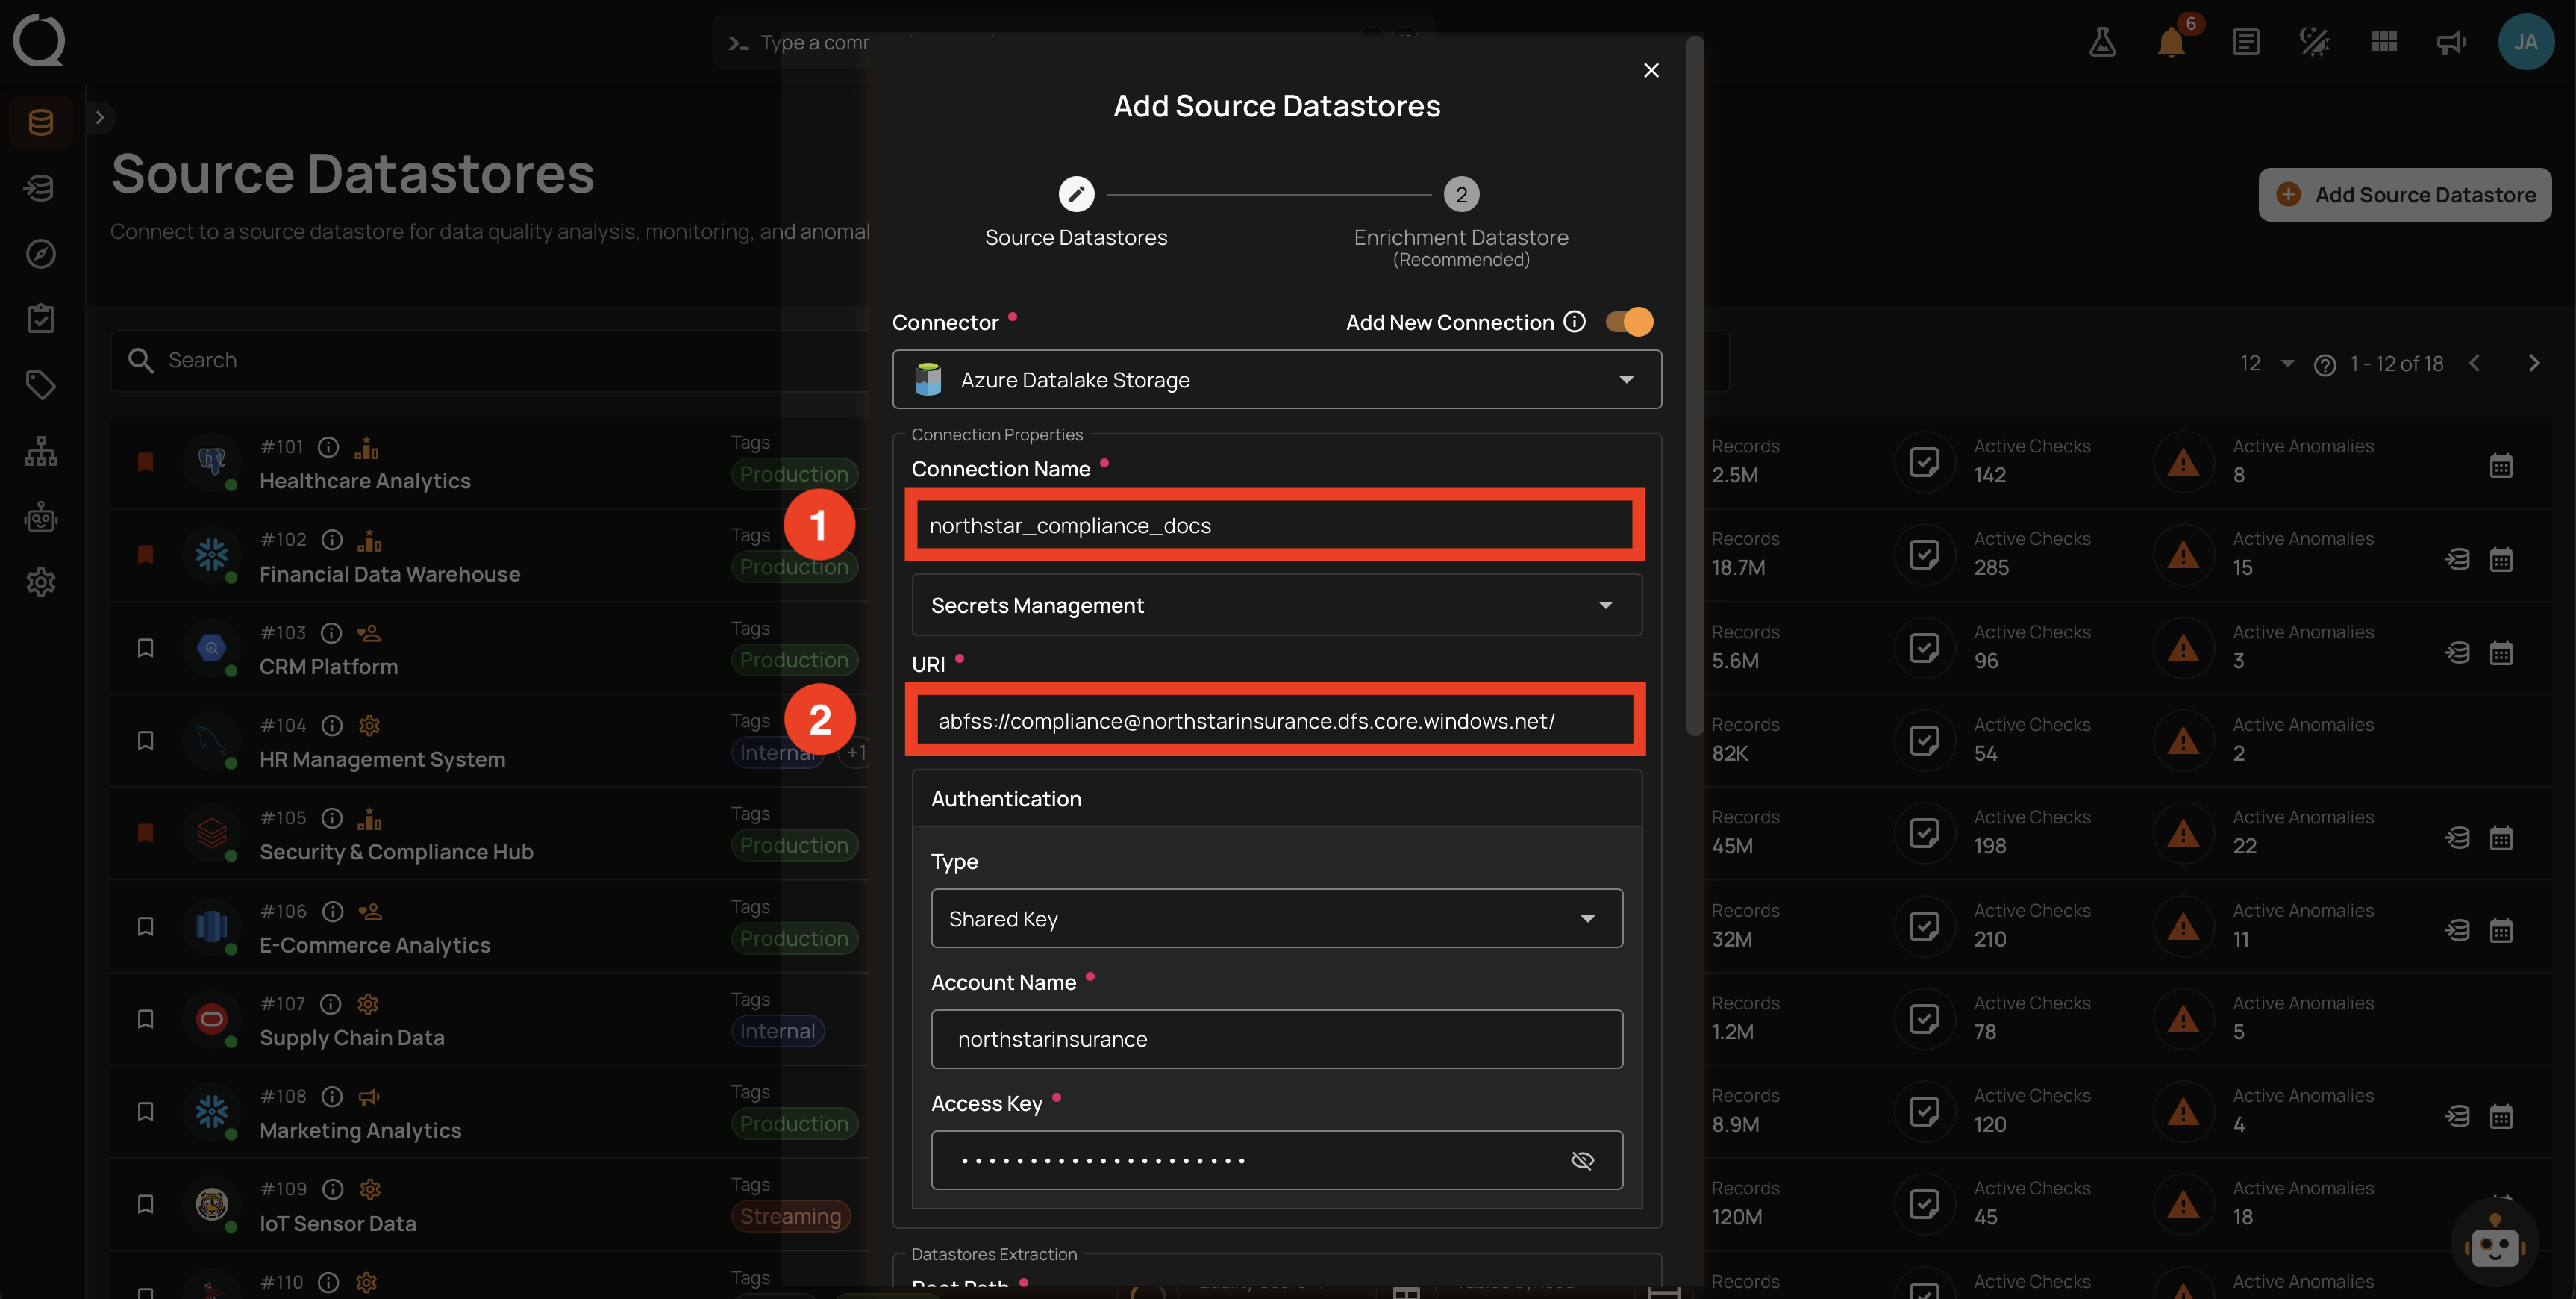Open the JA user avatar menu

tap(2526, 42)
